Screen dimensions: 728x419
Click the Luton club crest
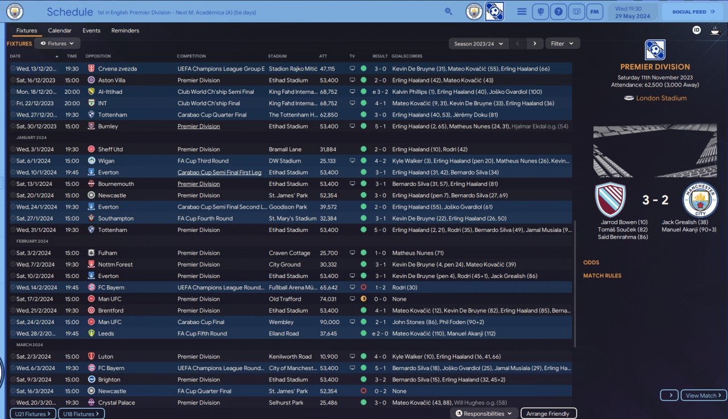tap(91, 356)
